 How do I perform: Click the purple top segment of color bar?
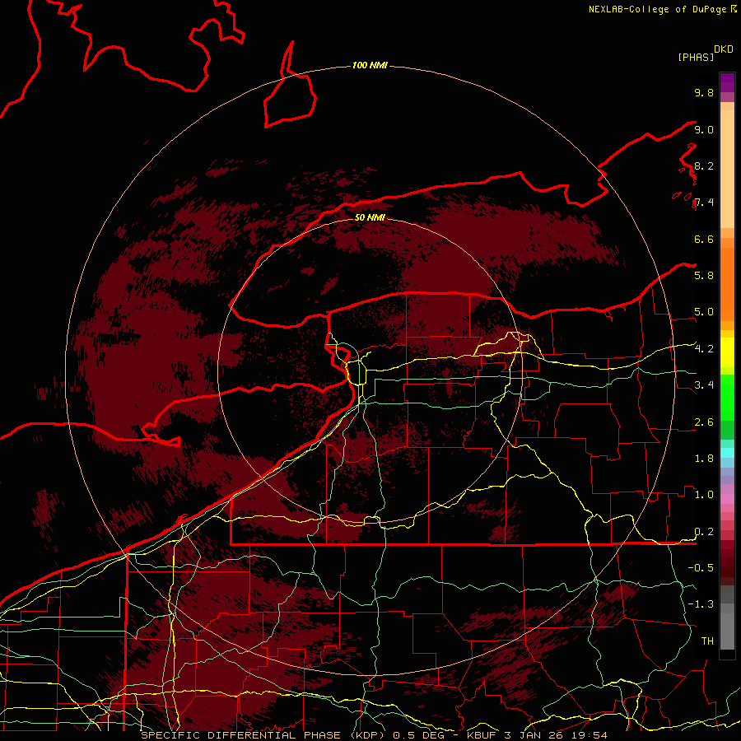(727, 82)
